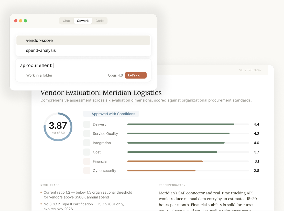Choose spend-analysis from the suggestion list
284x211 pixels.
click(x=83, y=50)
